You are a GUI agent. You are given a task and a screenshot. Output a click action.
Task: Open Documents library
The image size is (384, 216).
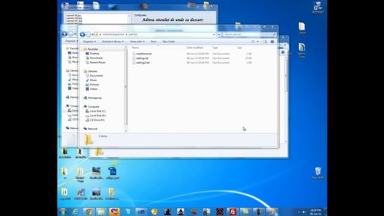(96, 76)
